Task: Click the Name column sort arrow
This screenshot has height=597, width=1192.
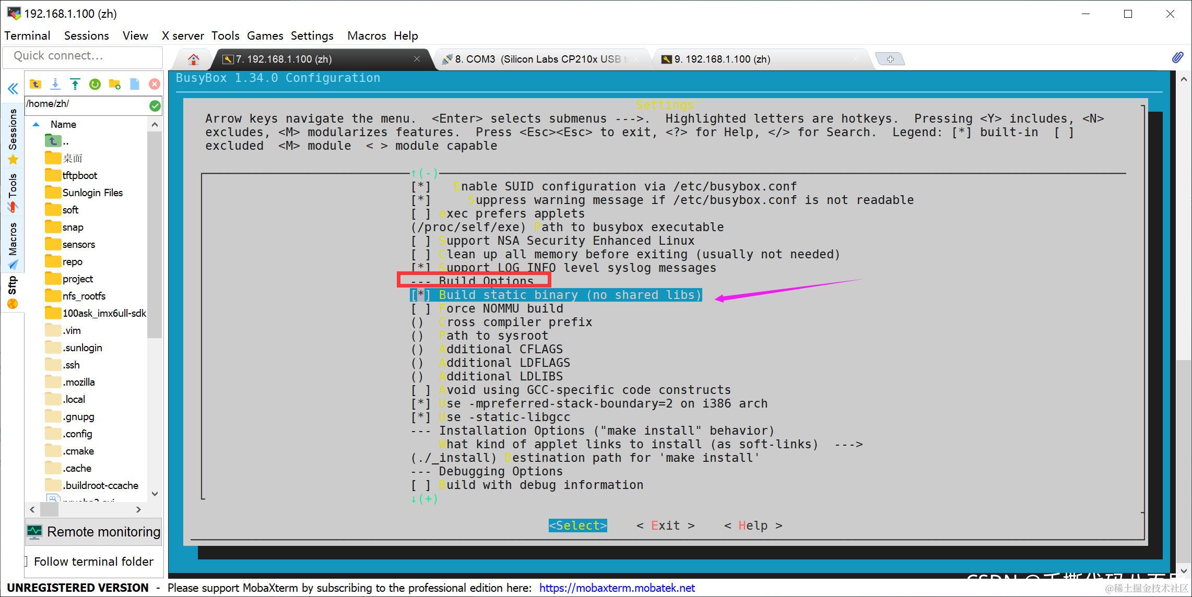Action: (36, 124)
